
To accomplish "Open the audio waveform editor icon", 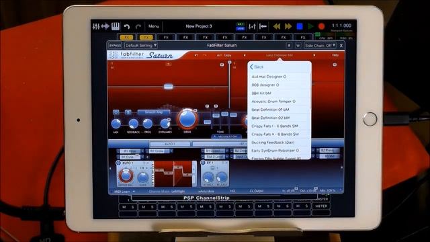I will tap(105, 26).
